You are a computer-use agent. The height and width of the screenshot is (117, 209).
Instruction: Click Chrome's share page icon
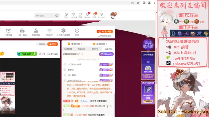click(x=133, y=3)
